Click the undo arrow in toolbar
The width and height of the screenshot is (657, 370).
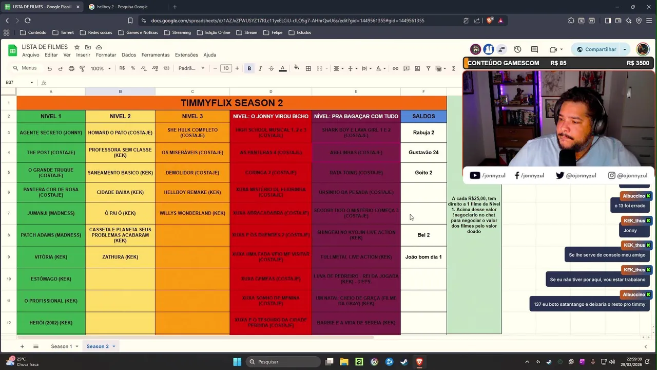coord(49,68)
